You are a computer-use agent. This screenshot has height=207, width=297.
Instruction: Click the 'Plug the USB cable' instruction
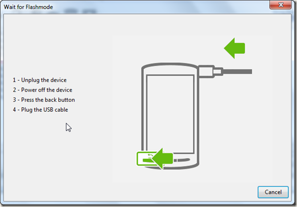(x=45, y=110)
